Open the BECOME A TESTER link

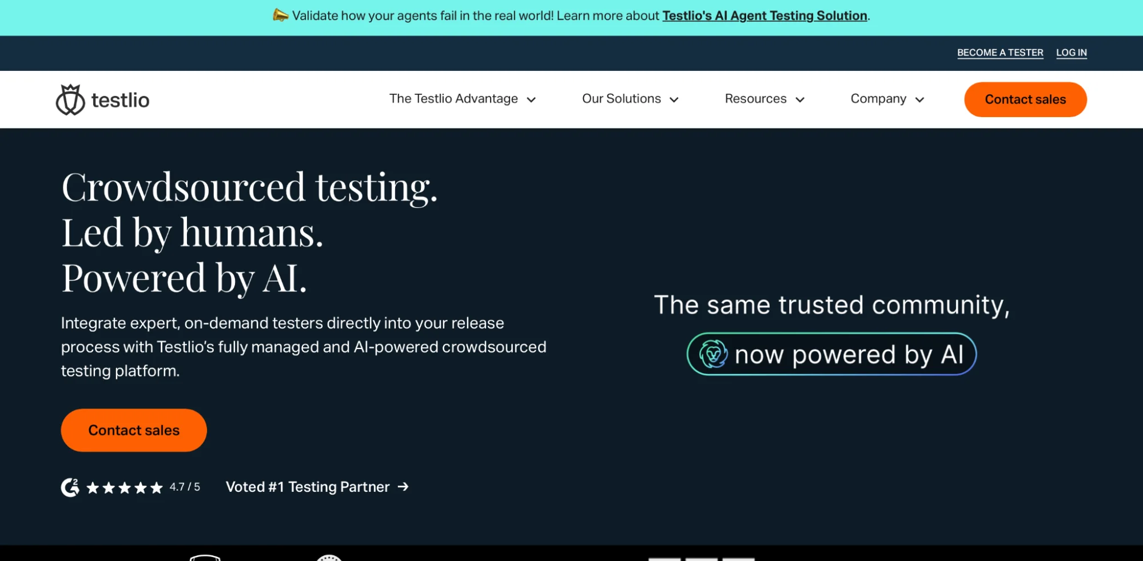[1000, 53]
